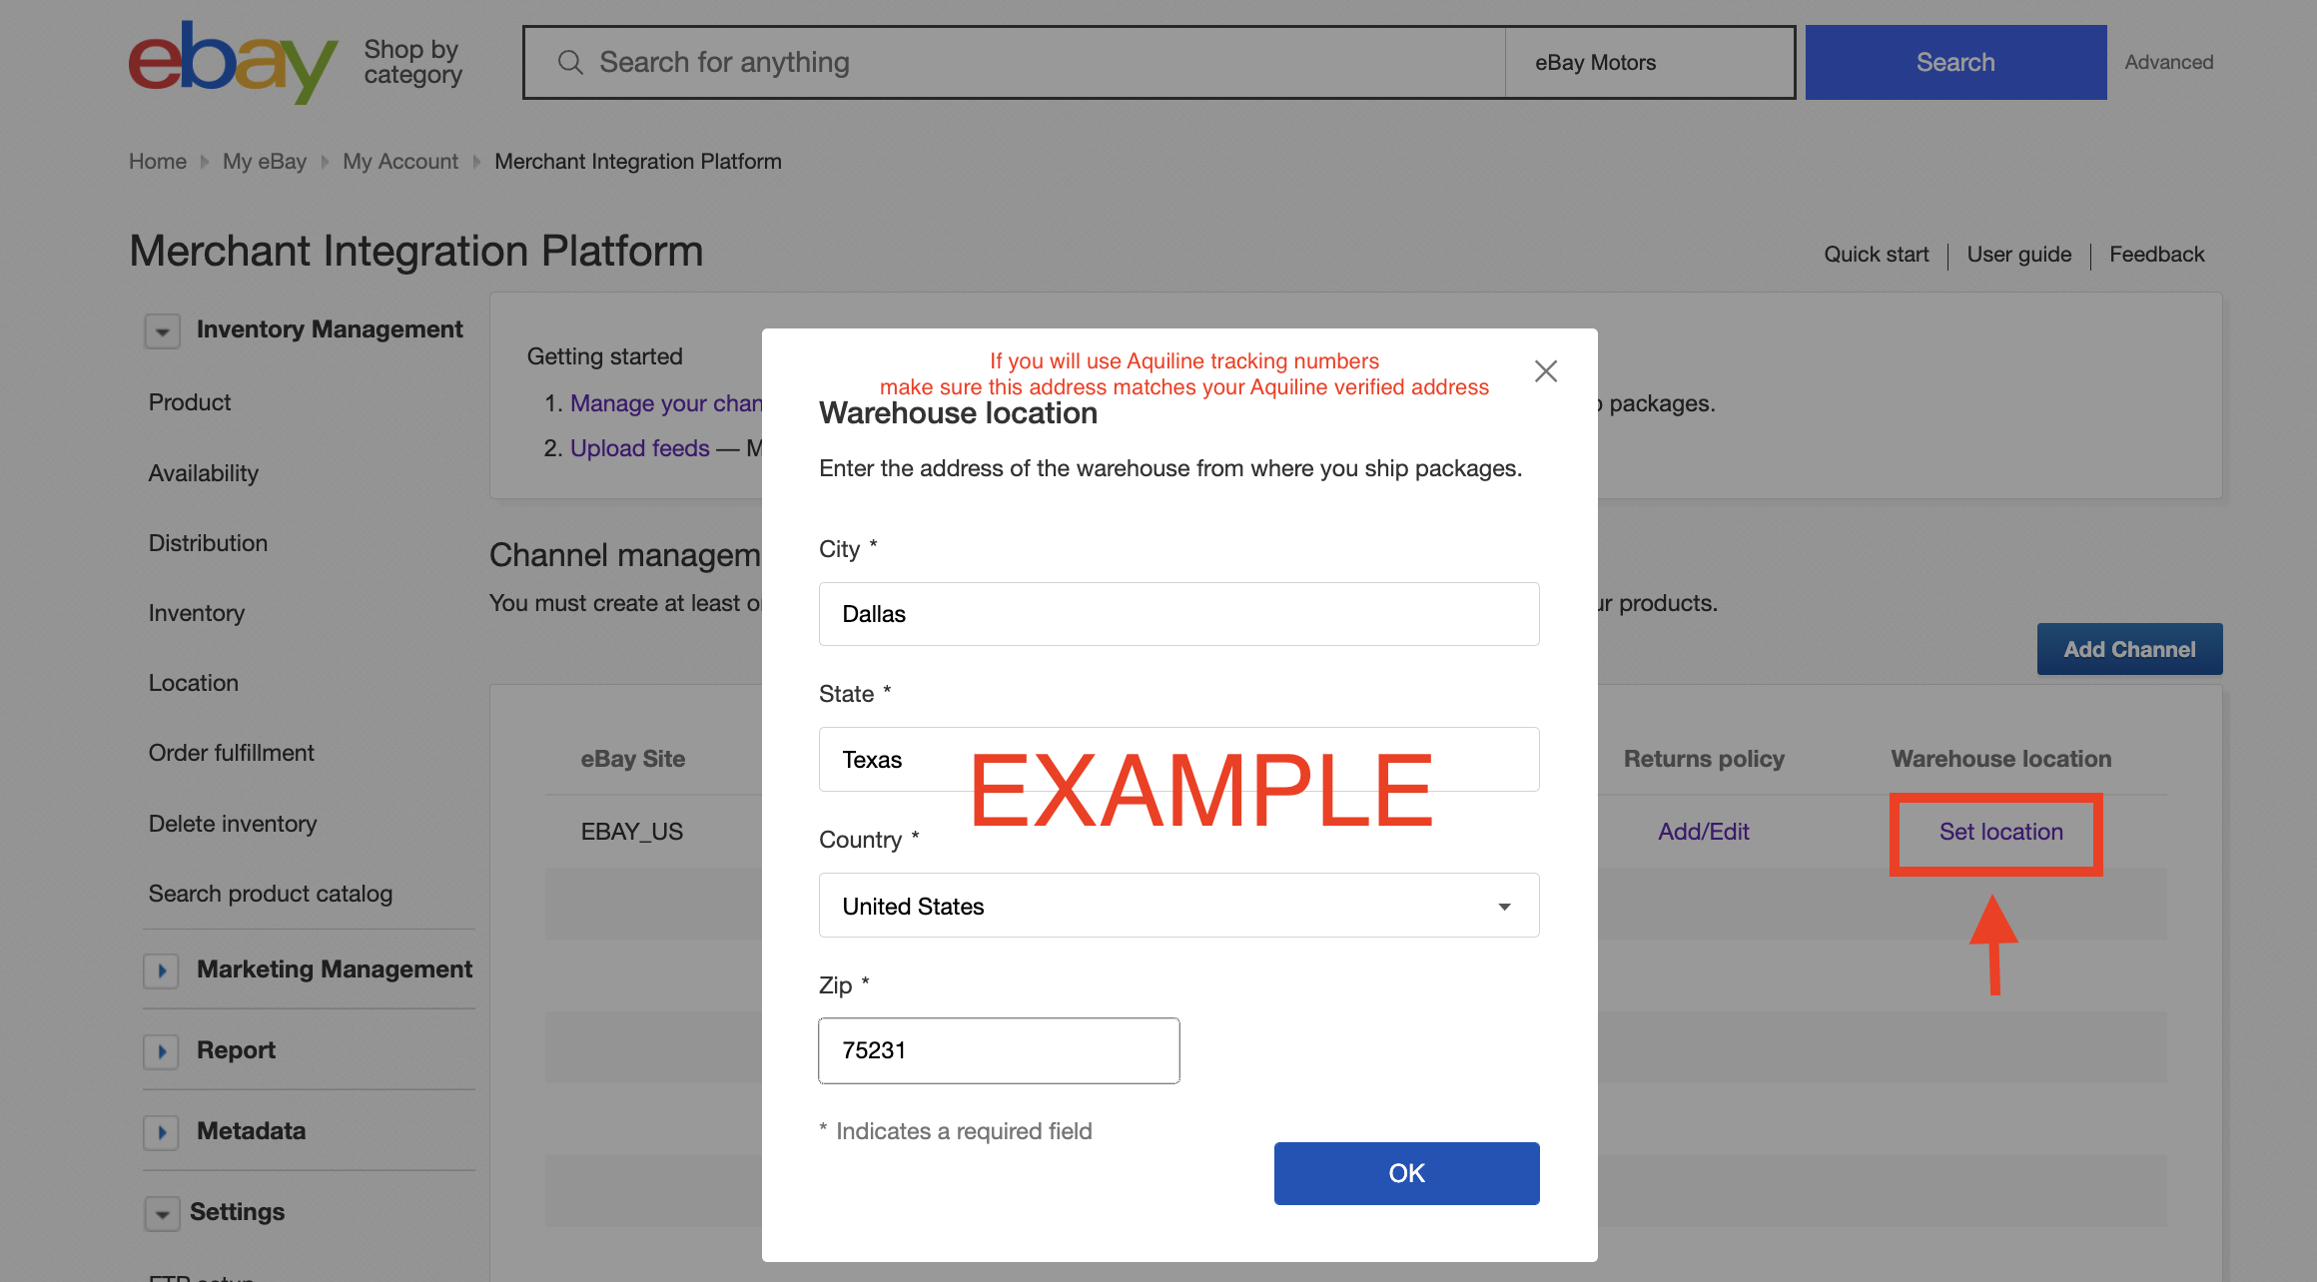2317x1282 pixels.
Task: Expand the Marketing Management section
Action: pos(162,970)
